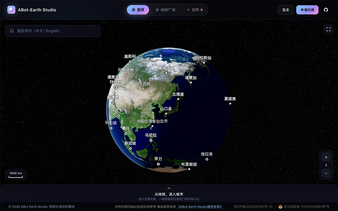Image resolution: width=338 pixels, height=211 pixels.
Task: Select the 布里斯班 city marker
Action: [189, 169]
